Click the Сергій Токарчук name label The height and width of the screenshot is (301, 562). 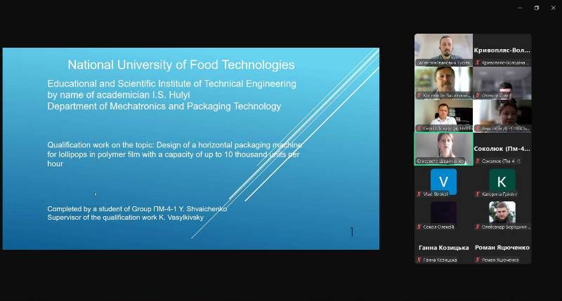[447, 128]
